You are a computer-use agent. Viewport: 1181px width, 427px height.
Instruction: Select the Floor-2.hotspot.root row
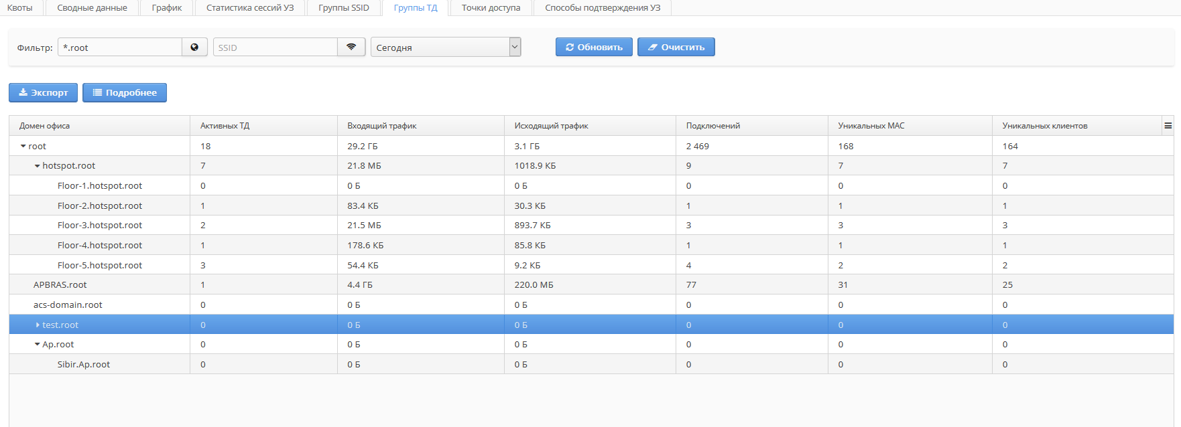click(x=591, y=205)
